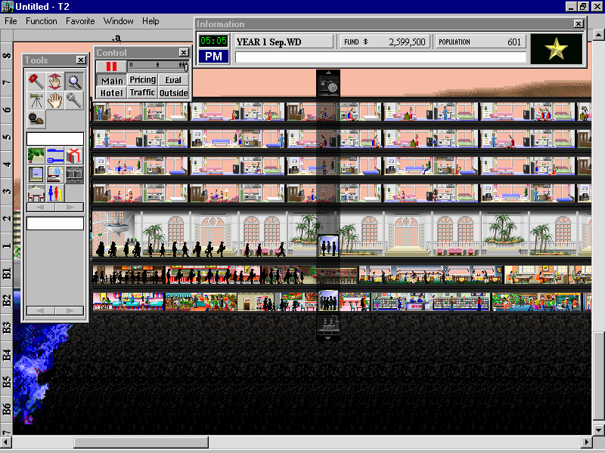Select the bulldozer hammer tool
This screenshot has width=605, height=453.
pos(36,81)
